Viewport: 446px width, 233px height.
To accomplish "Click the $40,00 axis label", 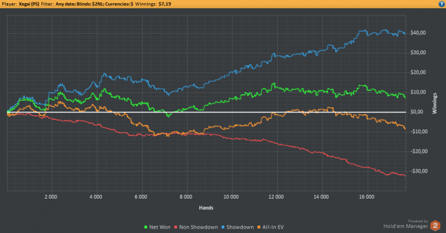I will 418,33.
